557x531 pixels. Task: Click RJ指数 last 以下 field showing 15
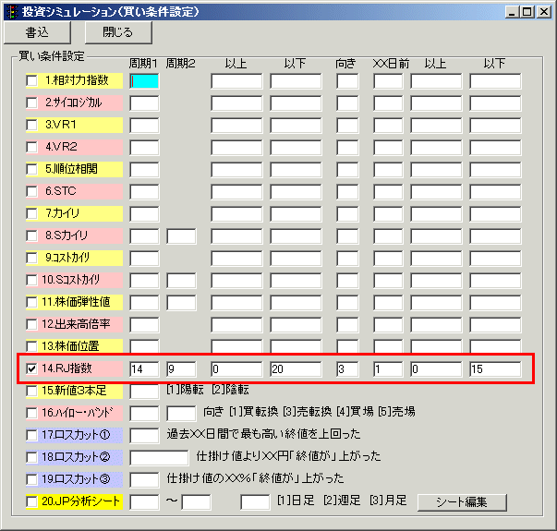click(x=495, y=369)
